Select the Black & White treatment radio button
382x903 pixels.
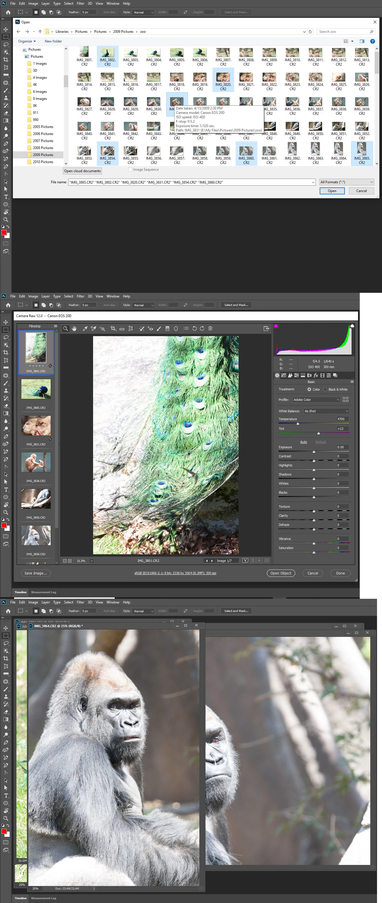(x=325, y=389)
